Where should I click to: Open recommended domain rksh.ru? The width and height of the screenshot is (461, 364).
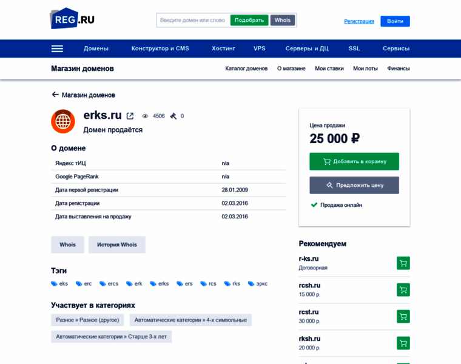[309, 339]
